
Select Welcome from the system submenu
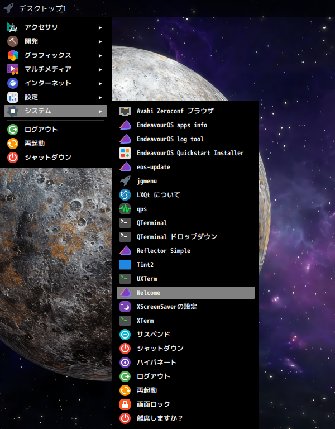pyautogui.click(x=149, y=293)
